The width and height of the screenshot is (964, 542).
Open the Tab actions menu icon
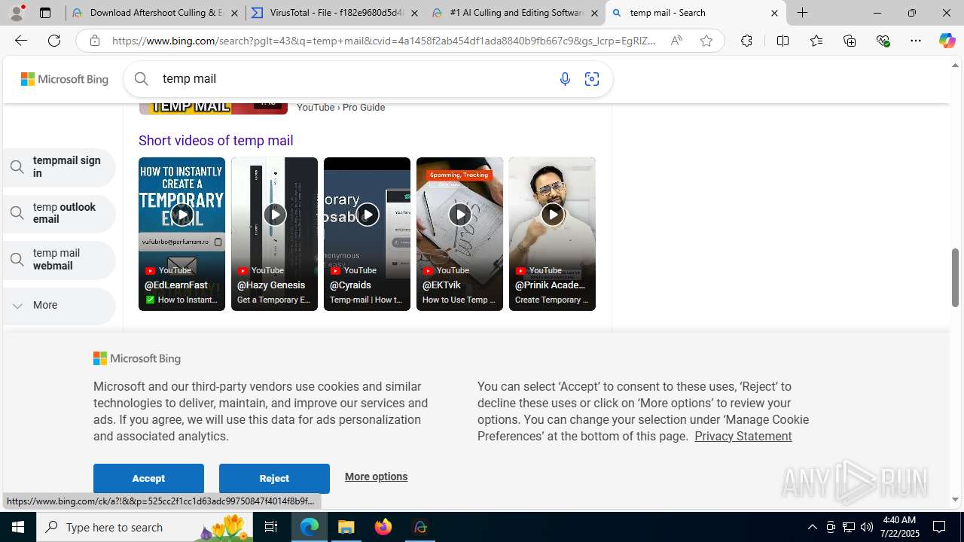click(45, 13)
